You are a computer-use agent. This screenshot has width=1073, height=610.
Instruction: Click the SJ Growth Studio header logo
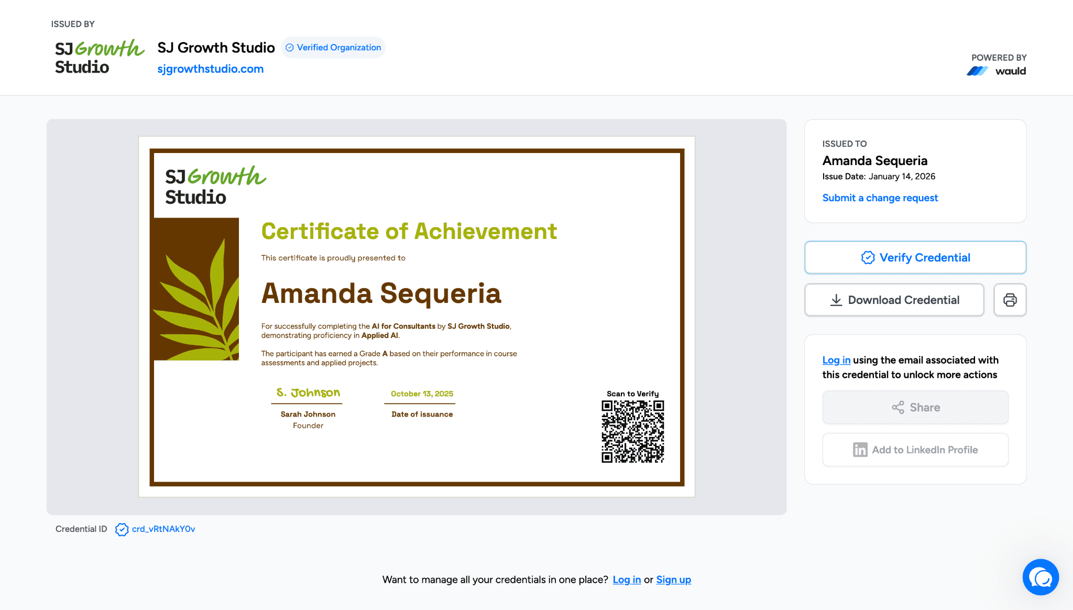pyautogui.click(x=99, y=57)
